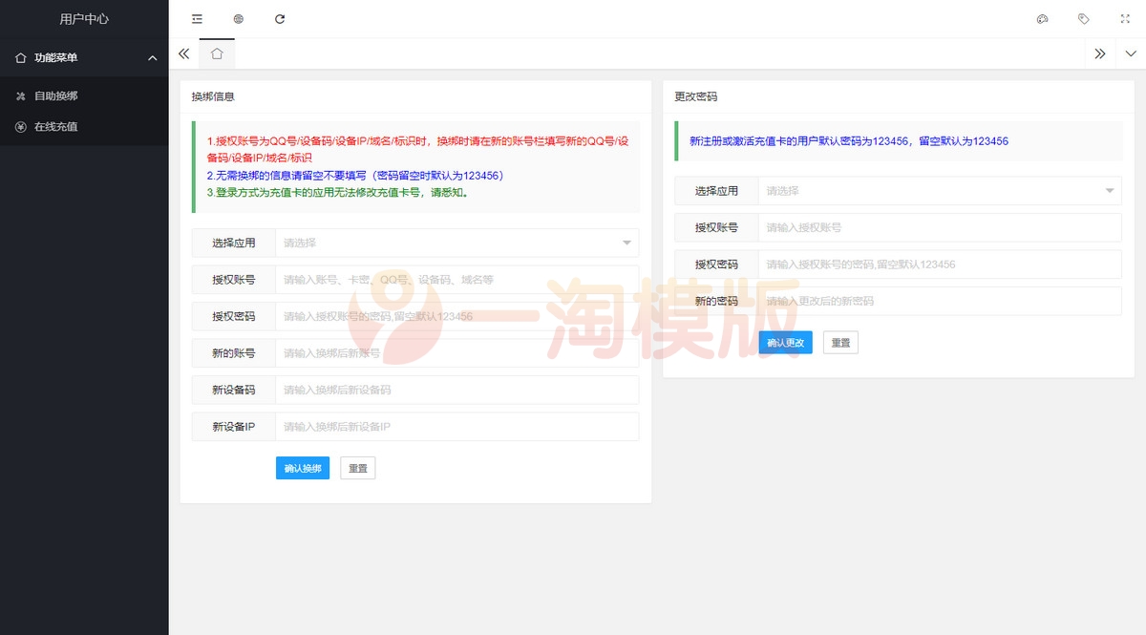Toggle the sidebar collapse icon
The width and height of the screenshot is (1146, 635).
pos(197,19)
